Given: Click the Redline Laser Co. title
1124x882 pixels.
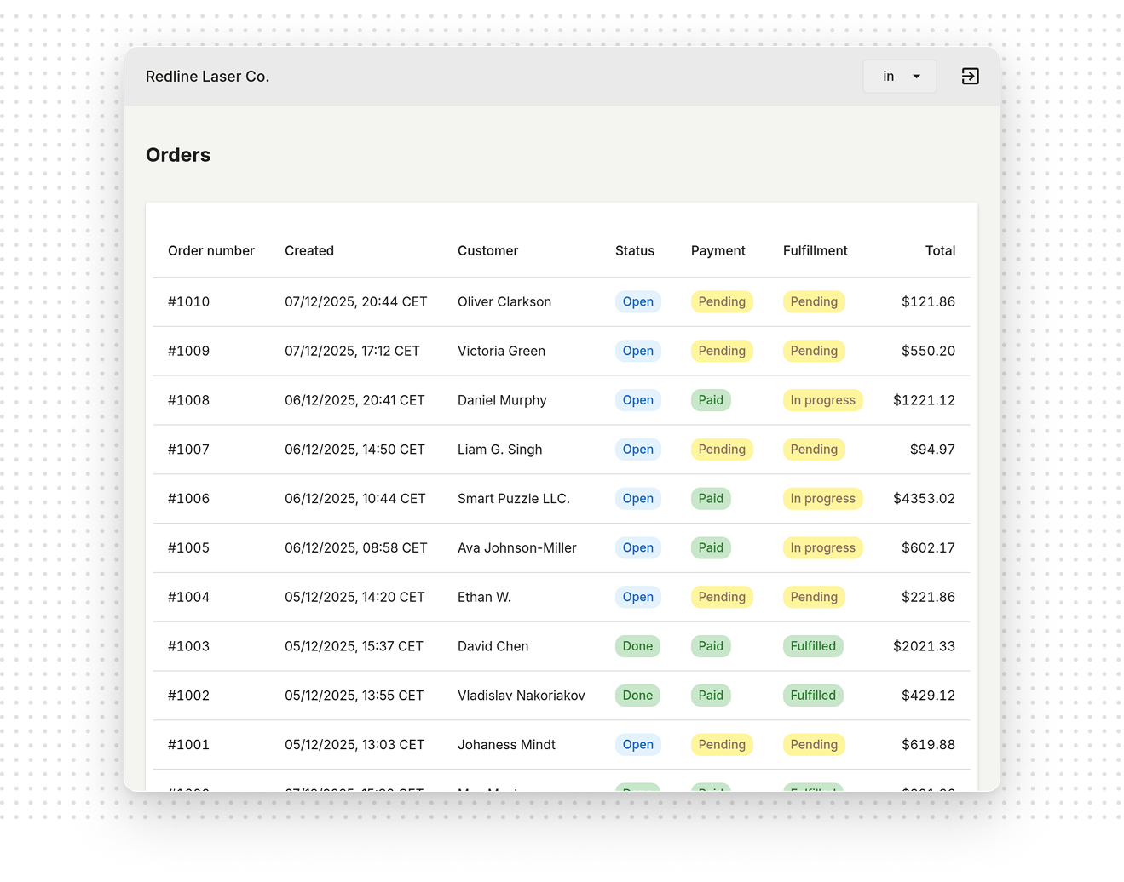Looking at the screenshot, I should tap(207, 77).
